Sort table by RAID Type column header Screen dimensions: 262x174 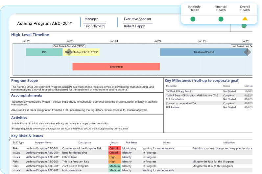18,143
